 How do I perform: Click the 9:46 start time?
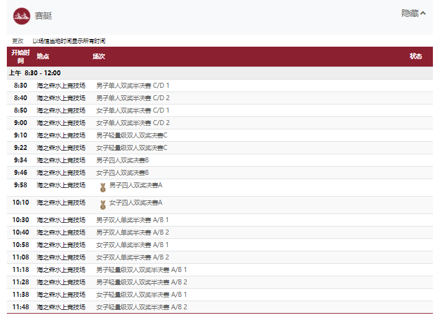tap(21, 172)
